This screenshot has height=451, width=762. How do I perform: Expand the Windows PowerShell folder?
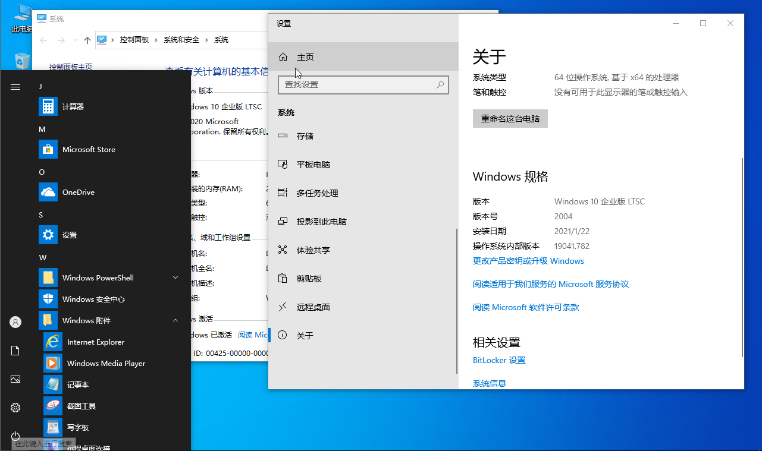click(x=175, y=277)
